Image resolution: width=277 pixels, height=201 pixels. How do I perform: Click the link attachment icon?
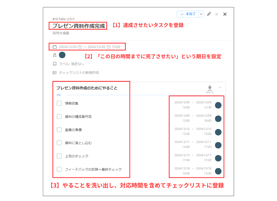pos(209,14)
